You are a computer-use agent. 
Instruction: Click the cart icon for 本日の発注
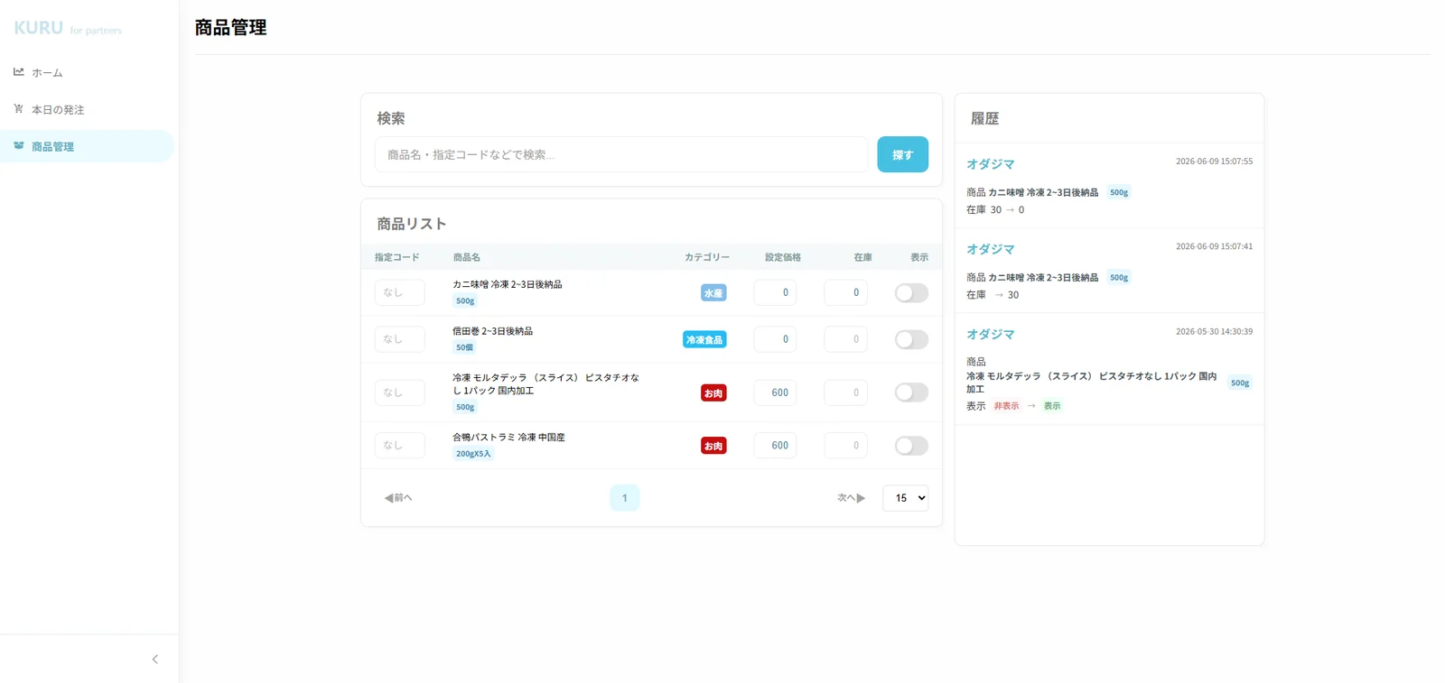[x=19, y=109]
